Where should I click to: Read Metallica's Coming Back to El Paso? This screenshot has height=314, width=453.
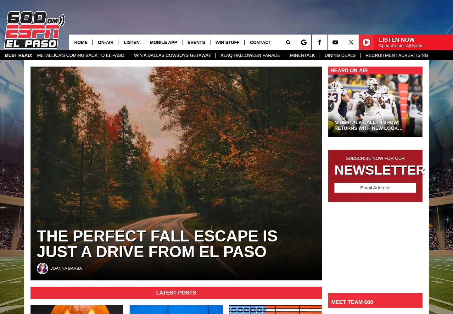click(x=81, y=55)
